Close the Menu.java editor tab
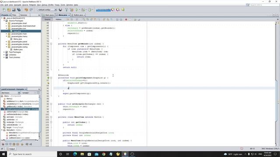Viewport: 280px width, 157px height. tap(69, 15)
